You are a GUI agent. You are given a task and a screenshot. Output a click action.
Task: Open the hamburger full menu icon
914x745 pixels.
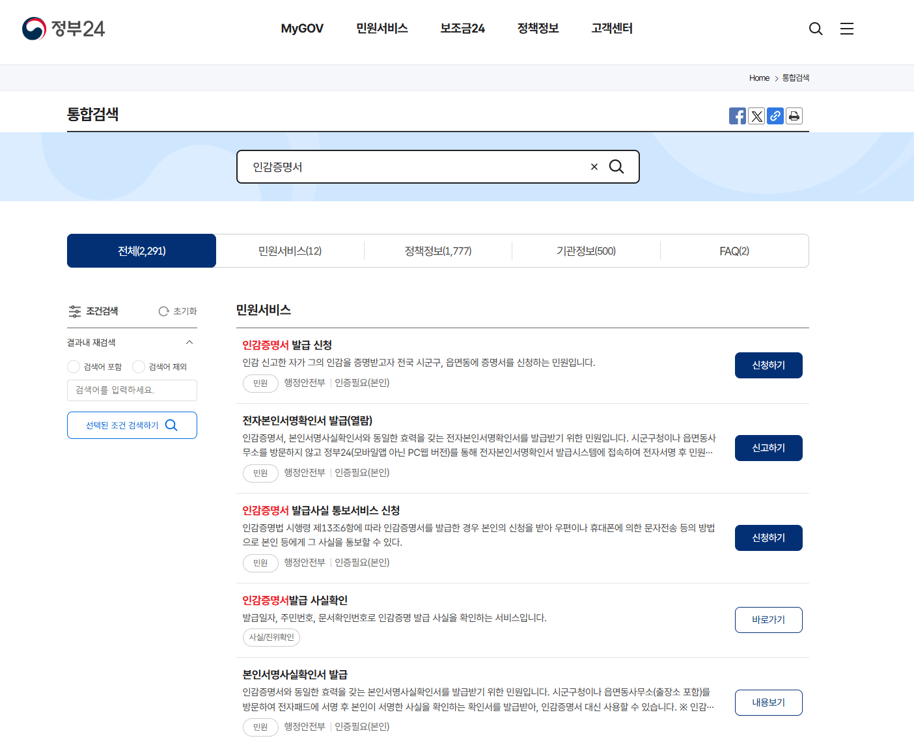pyautogui.click(x=847, y=29)
